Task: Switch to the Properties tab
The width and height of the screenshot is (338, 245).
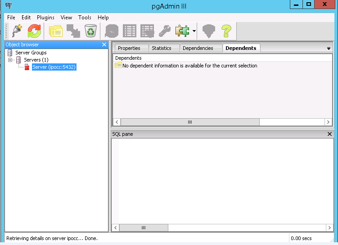Action: tap(132, 48)
